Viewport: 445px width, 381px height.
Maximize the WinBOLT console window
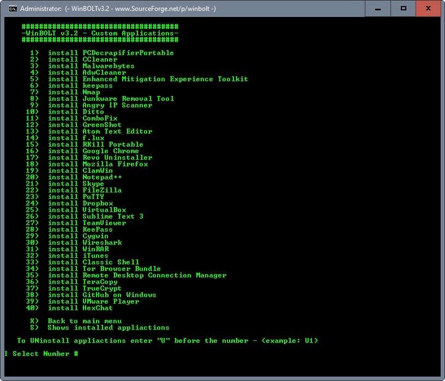click(404, 9)
